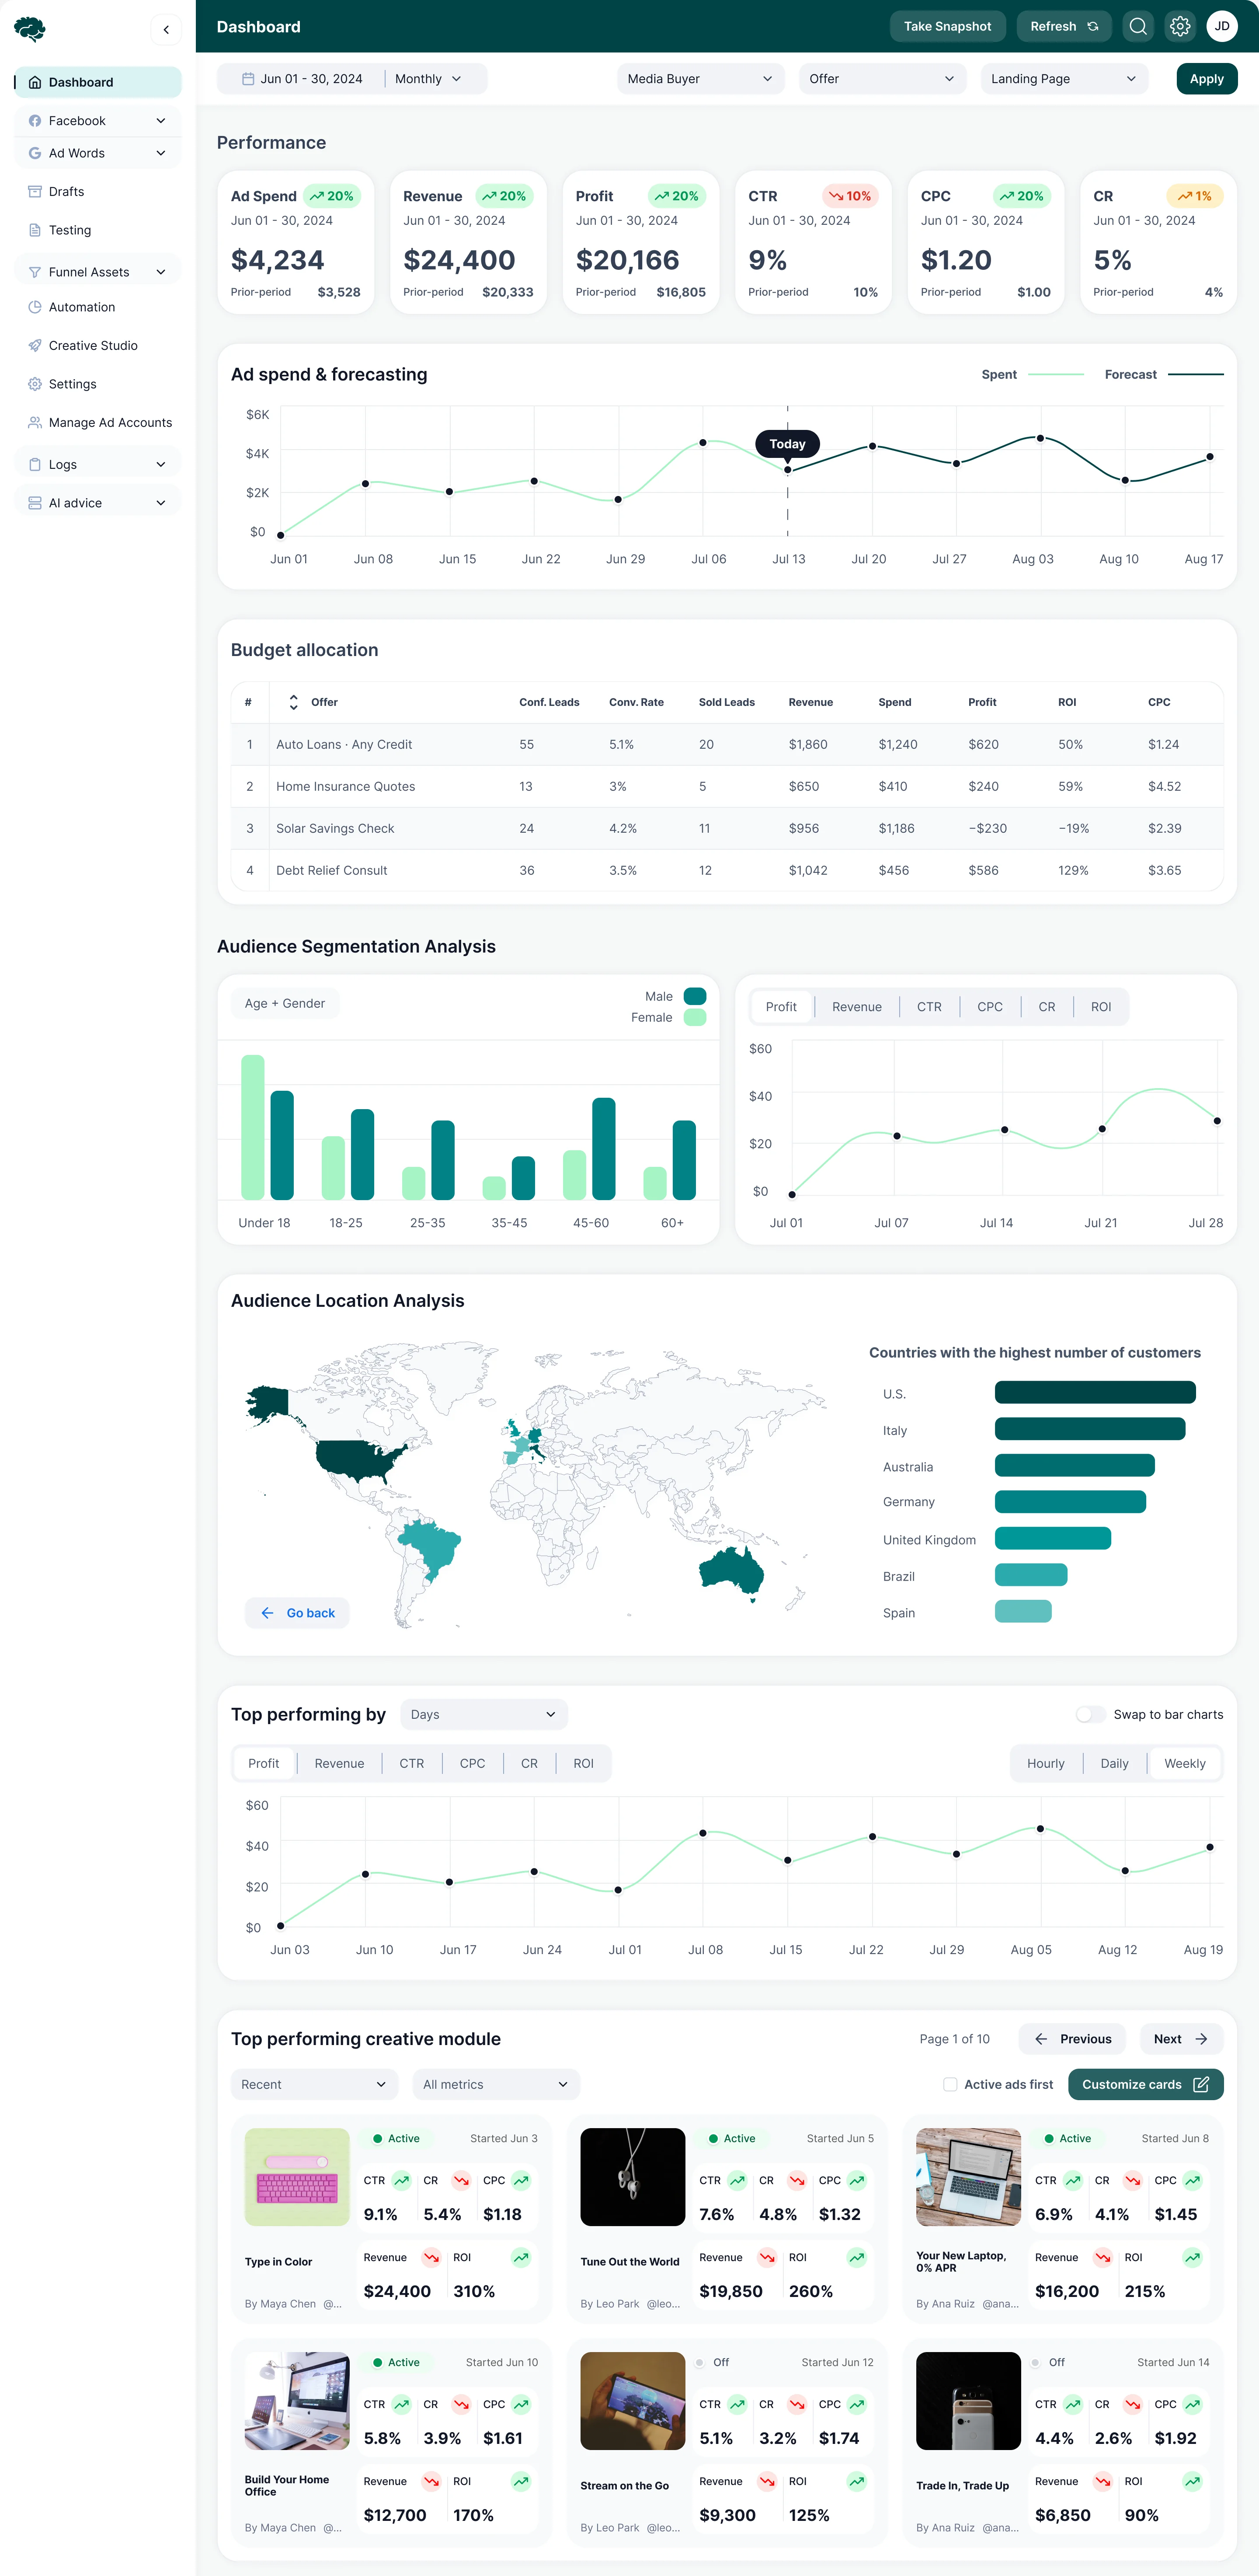Apply the selected filters
1259x2576 pixels.
tap(1206, 79)
